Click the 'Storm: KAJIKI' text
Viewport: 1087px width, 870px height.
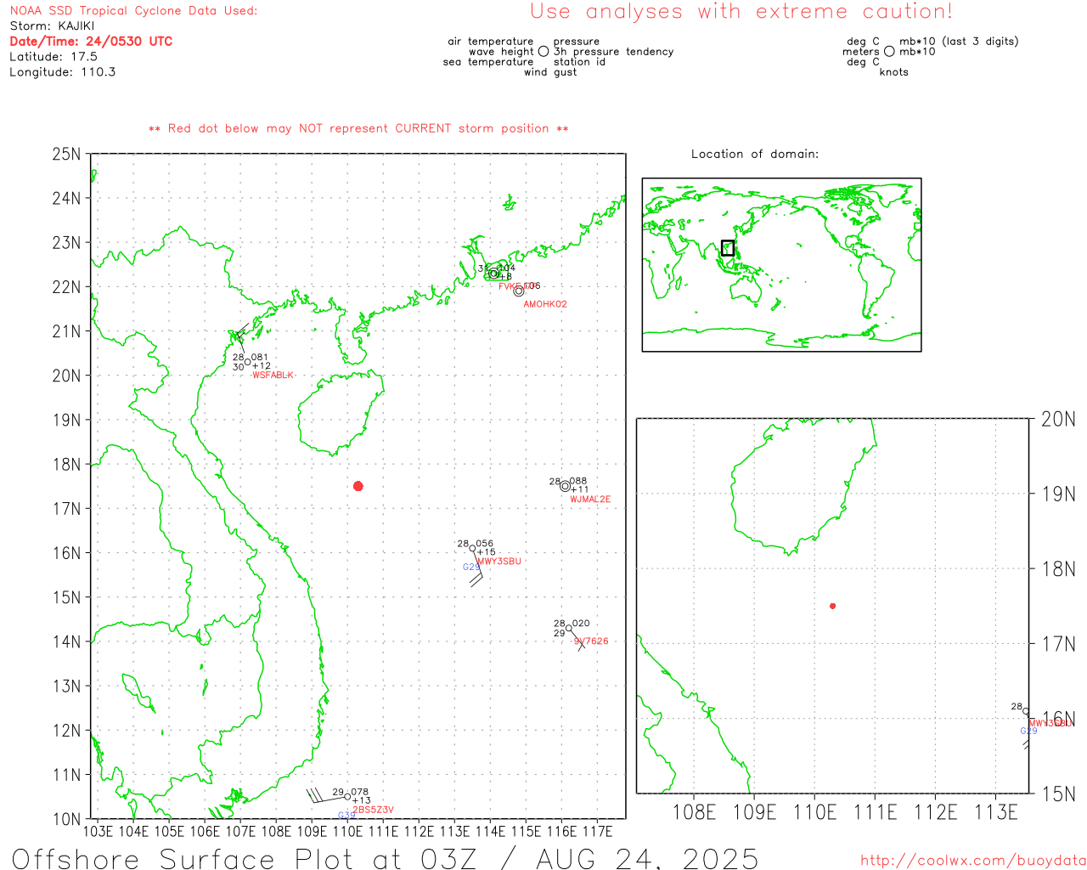[x=52, y=26]
